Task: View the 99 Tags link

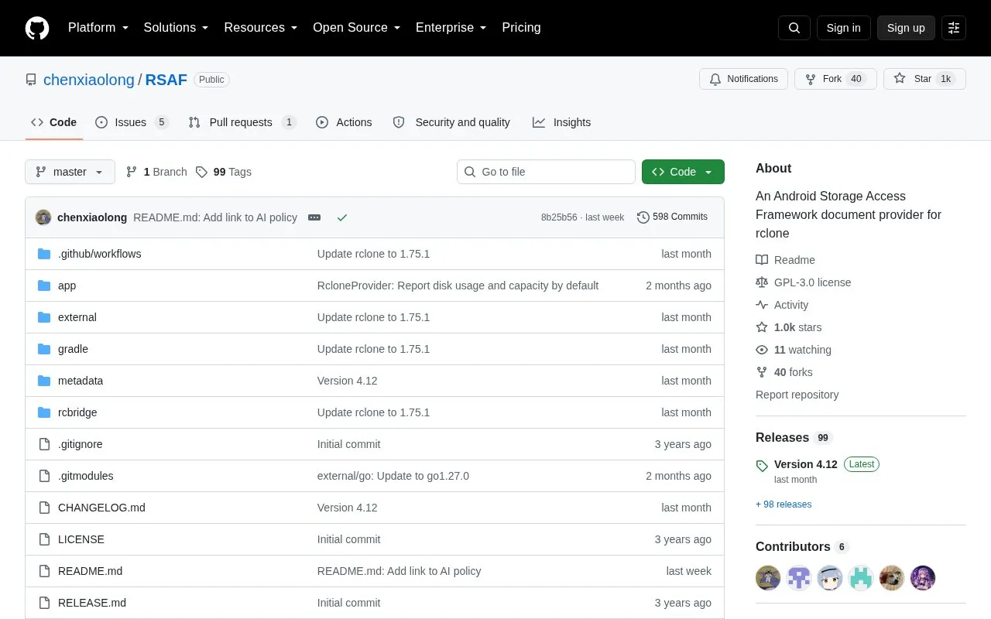Action: 224,172
